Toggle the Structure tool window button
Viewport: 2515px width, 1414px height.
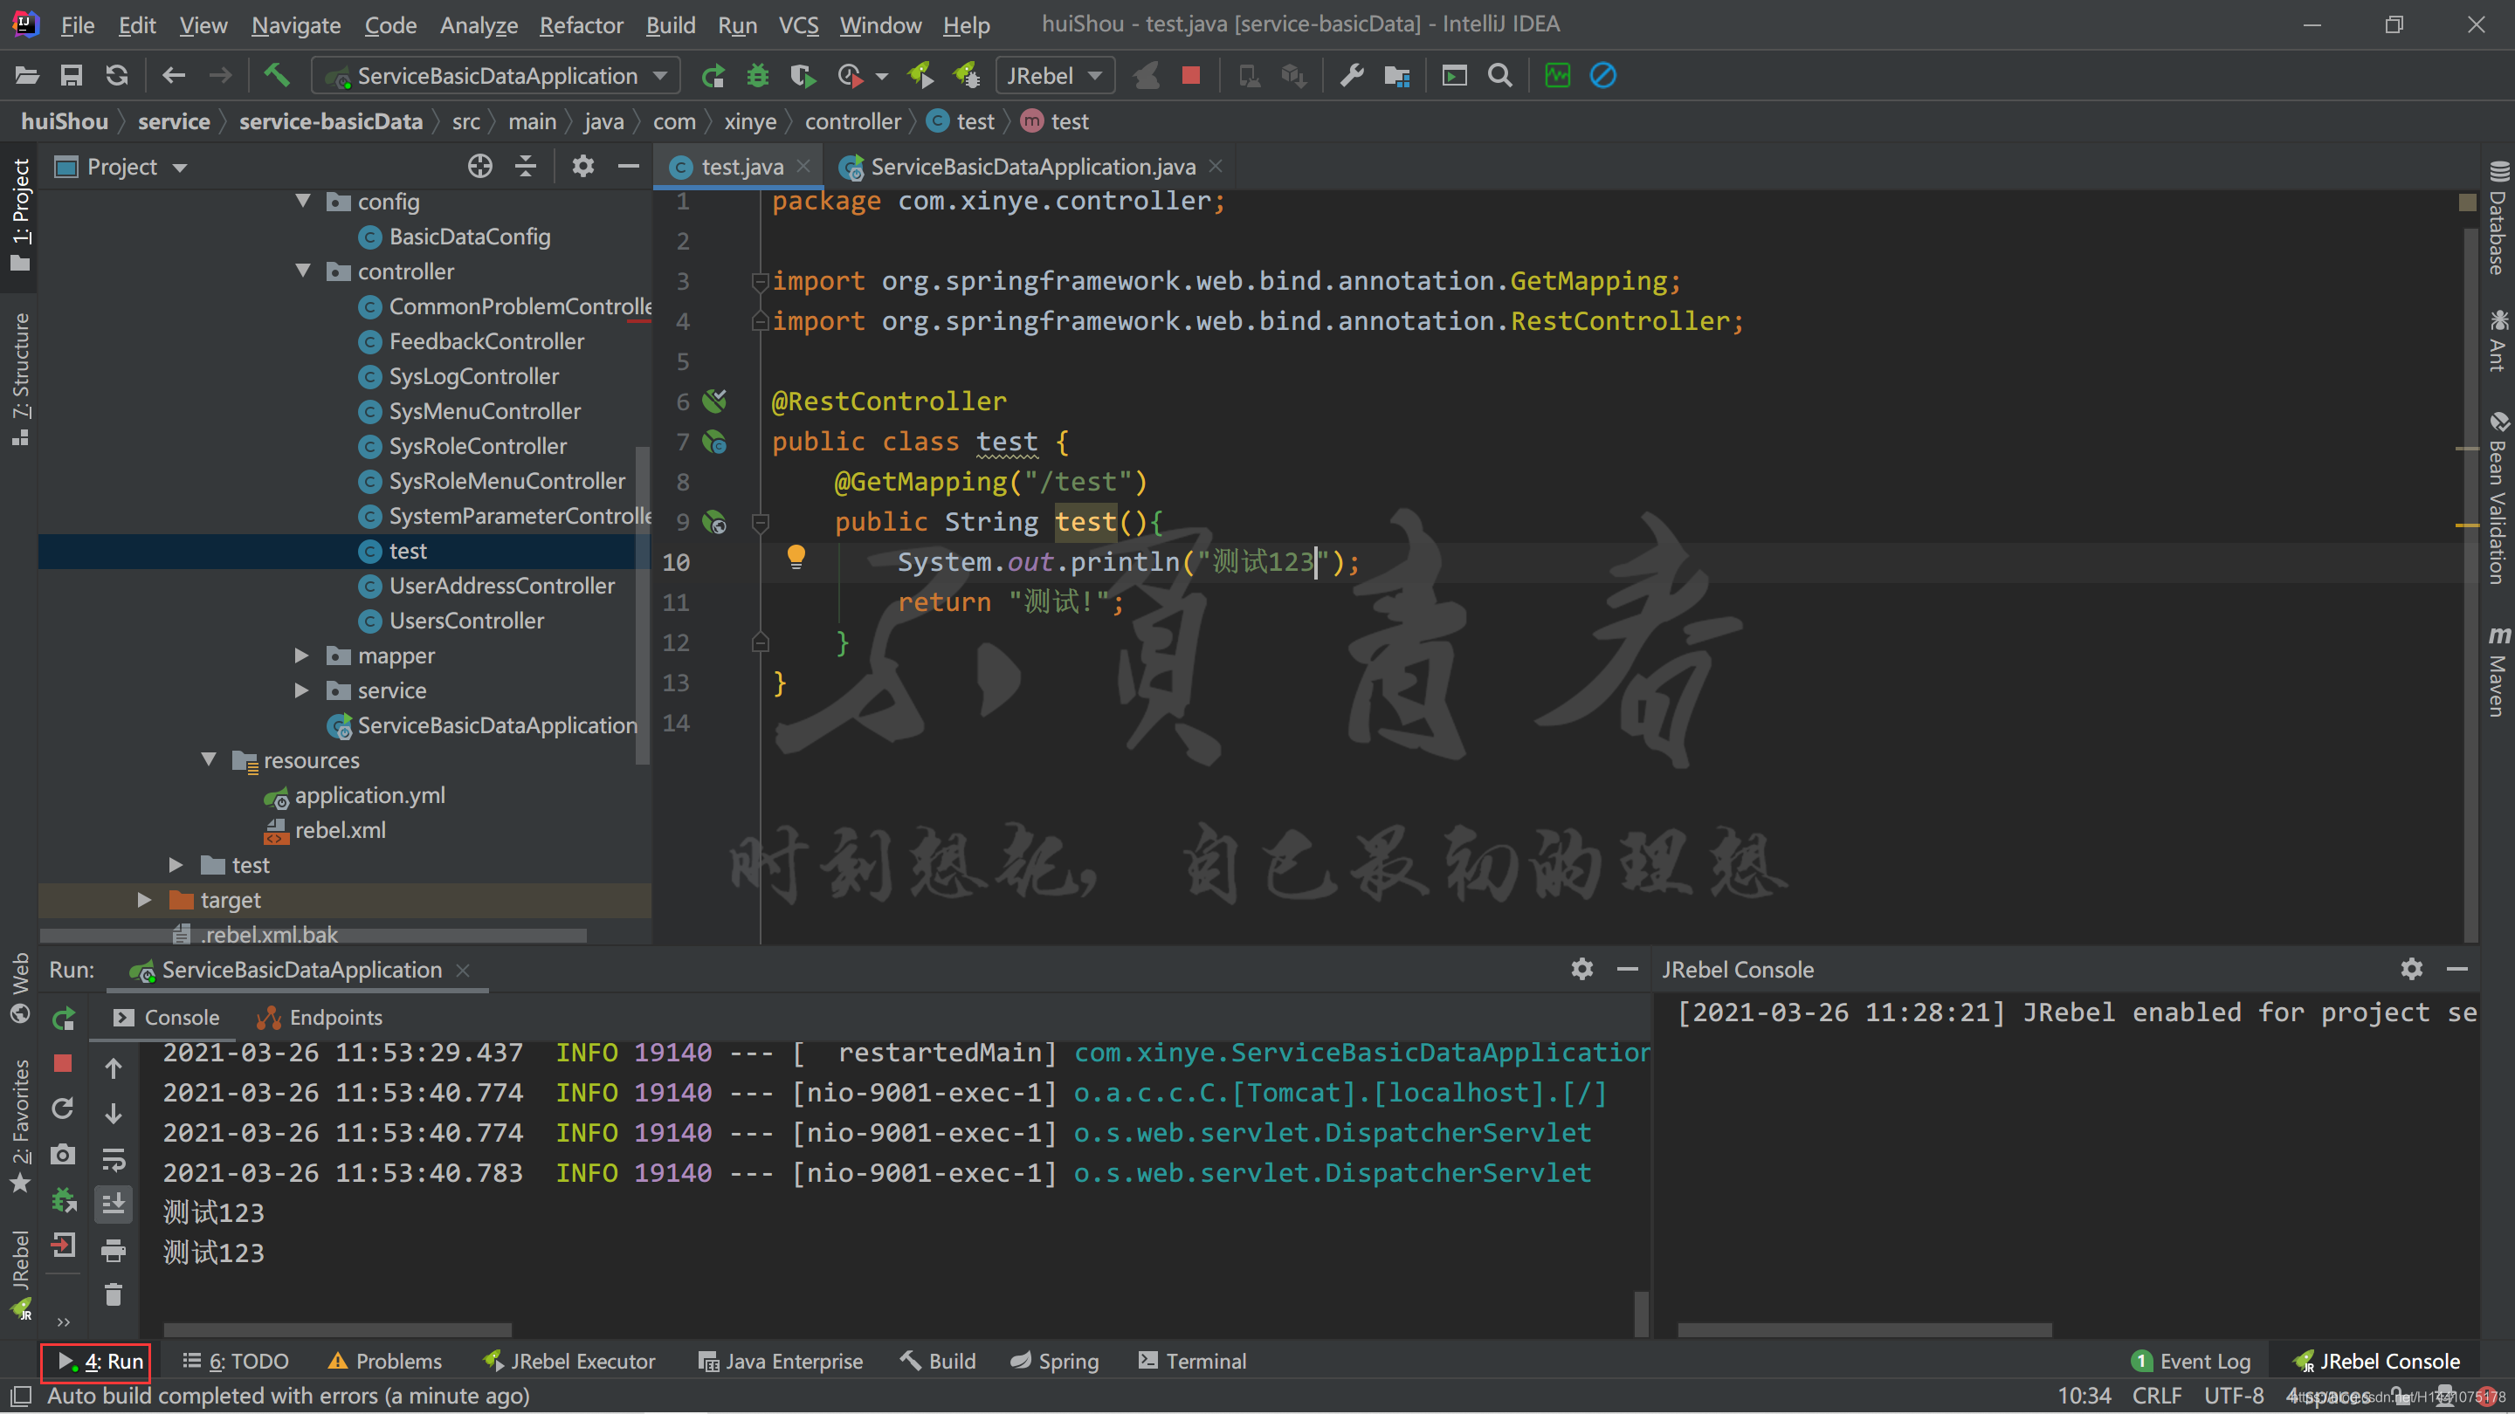click(19, 379)
